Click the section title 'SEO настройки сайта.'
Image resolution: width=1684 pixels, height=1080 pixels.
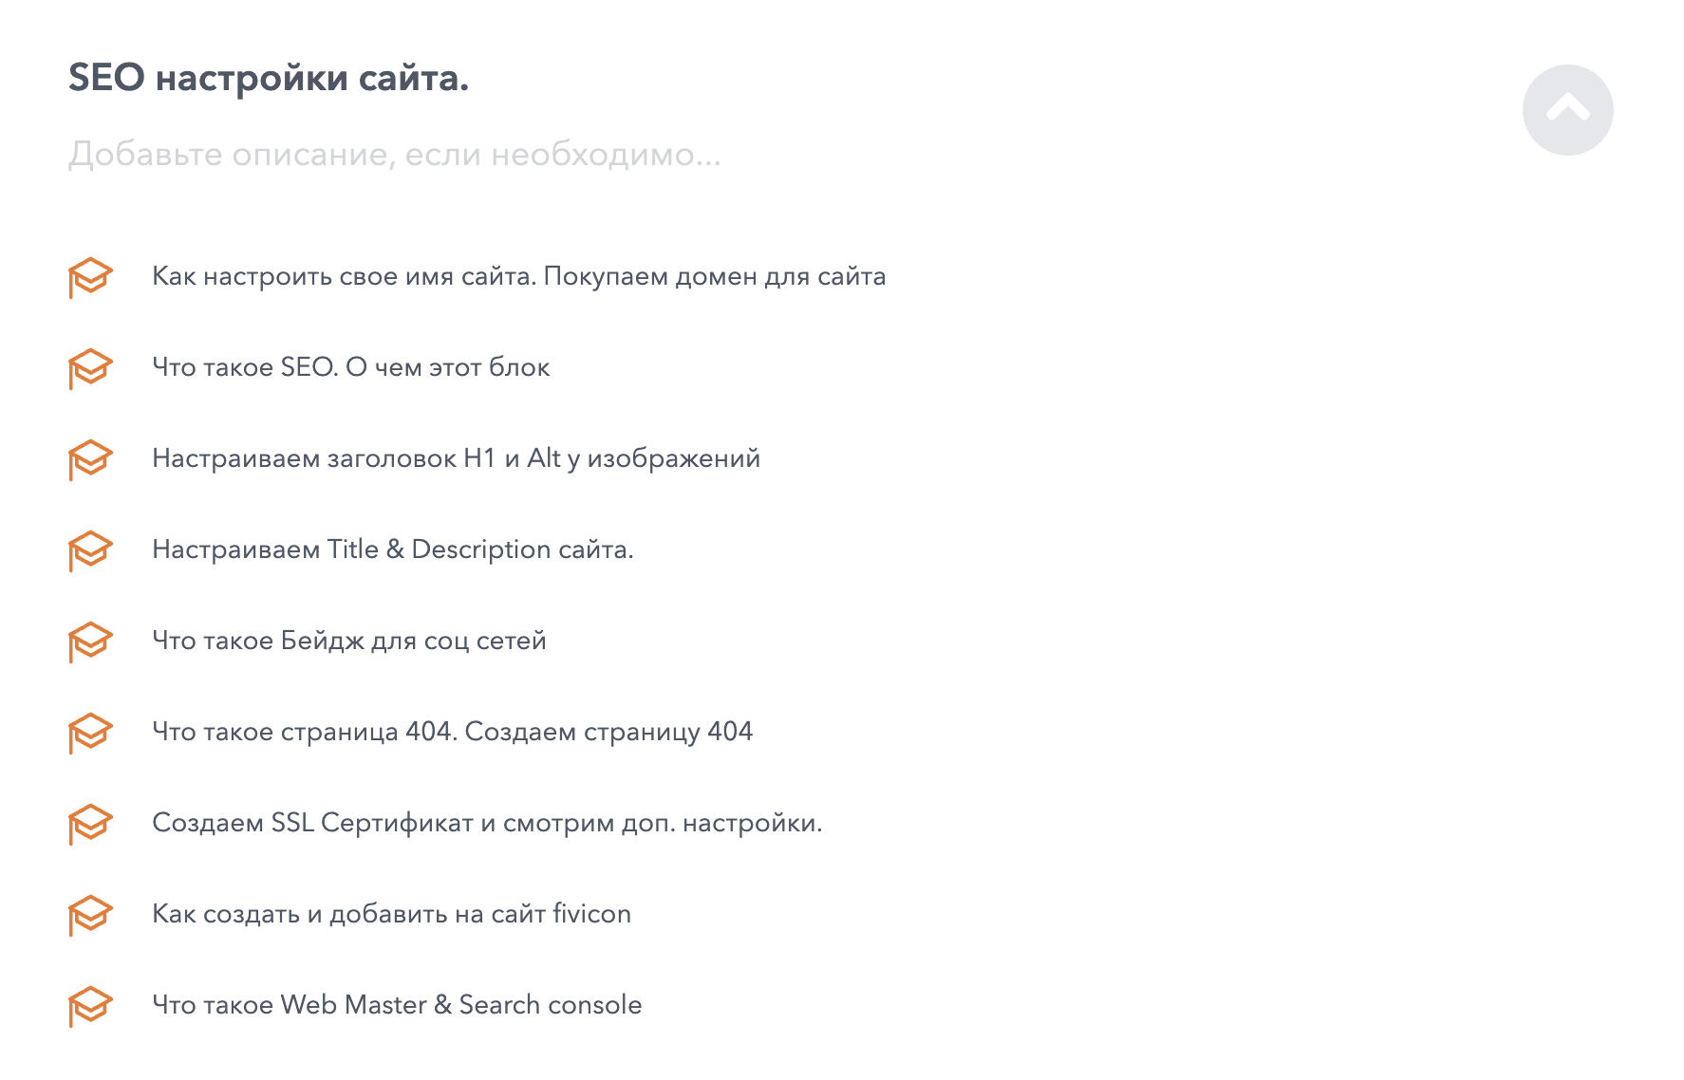pyautogui.click(x=269, y=78)
